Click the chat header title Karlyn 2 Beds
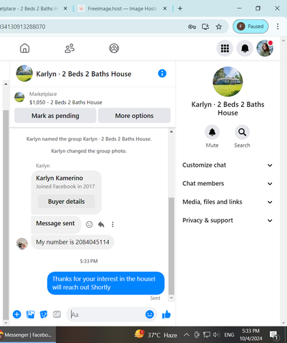Viewport: 287px width, 343px height. [x=84, y=74]
